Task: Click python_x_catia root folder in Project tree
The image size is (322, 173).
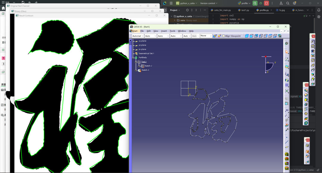Action: tap(184, 16)
